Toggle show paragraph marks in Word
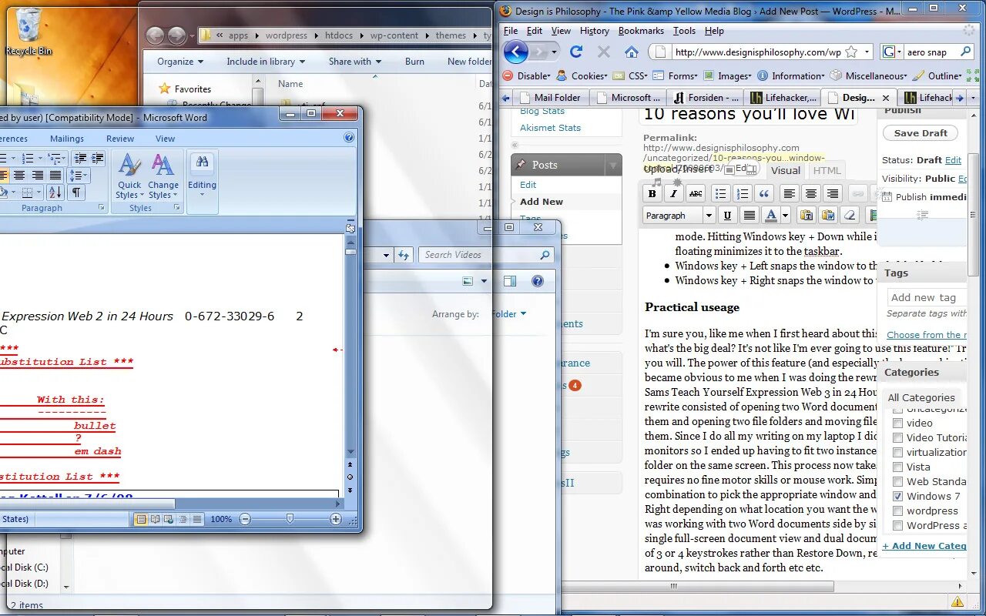Viewport: 986px width, 616px height. point(76,192)
